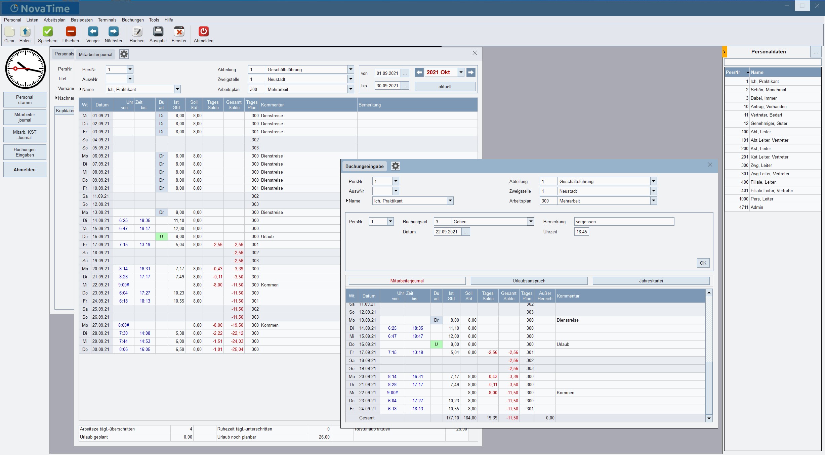Click the Holen toolbar icon
The image size is (825, 455).
point(25,32)
